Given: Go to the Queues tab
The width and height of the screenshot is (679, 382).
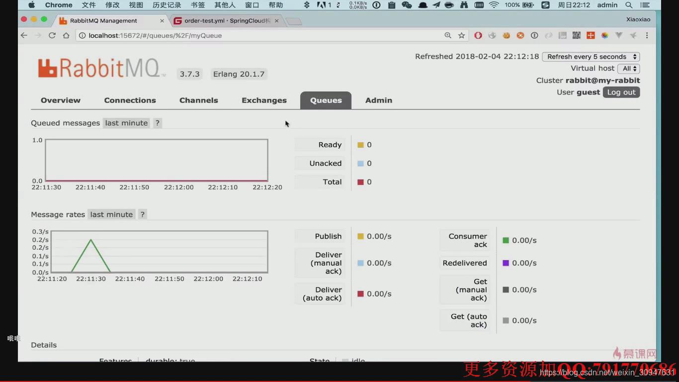Looking at the screenshot, I should point(326,100).
